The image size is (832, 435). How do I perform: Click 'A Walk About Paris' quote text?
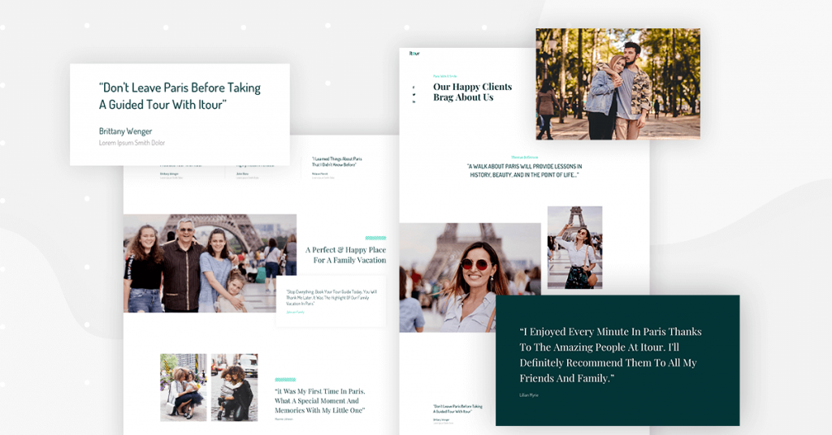[x=524, y=170]
